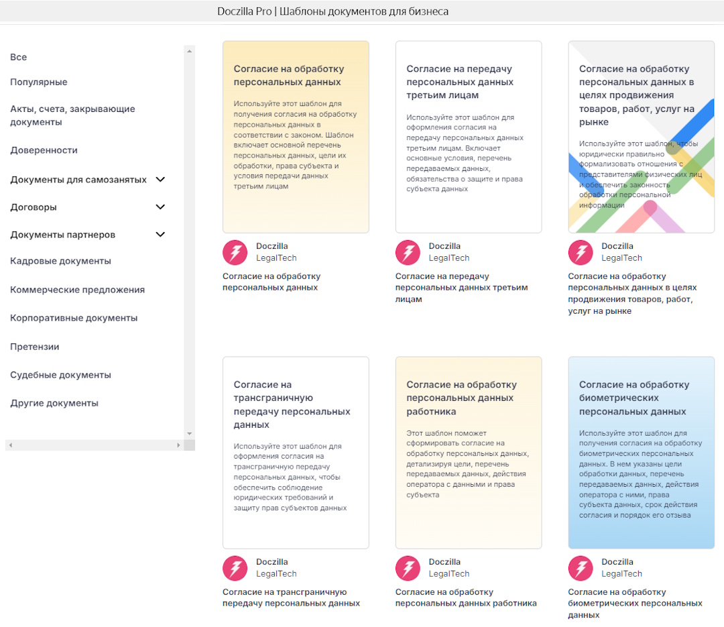724x627 pixels.
Task: Click sidebar scrollbar down arrow
Action: pos(190,434)
